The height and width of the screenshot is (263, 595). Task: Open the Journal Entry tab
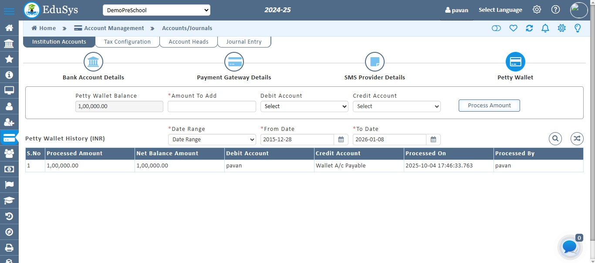pos(244,41)
